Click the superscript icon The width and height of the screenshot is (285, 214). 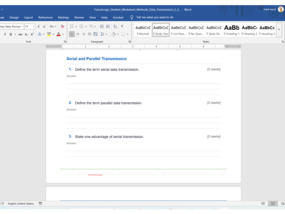point(32,34)
